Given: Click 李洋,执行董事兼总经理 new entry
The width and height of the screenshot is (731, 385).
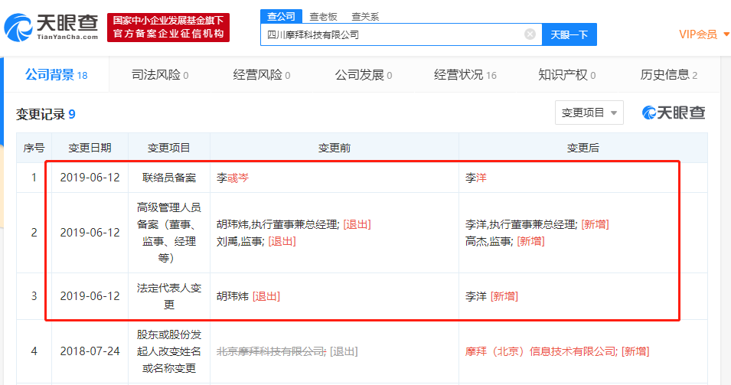Looking at the screenshot, I should pyautogui.click(x=521, y=224).
